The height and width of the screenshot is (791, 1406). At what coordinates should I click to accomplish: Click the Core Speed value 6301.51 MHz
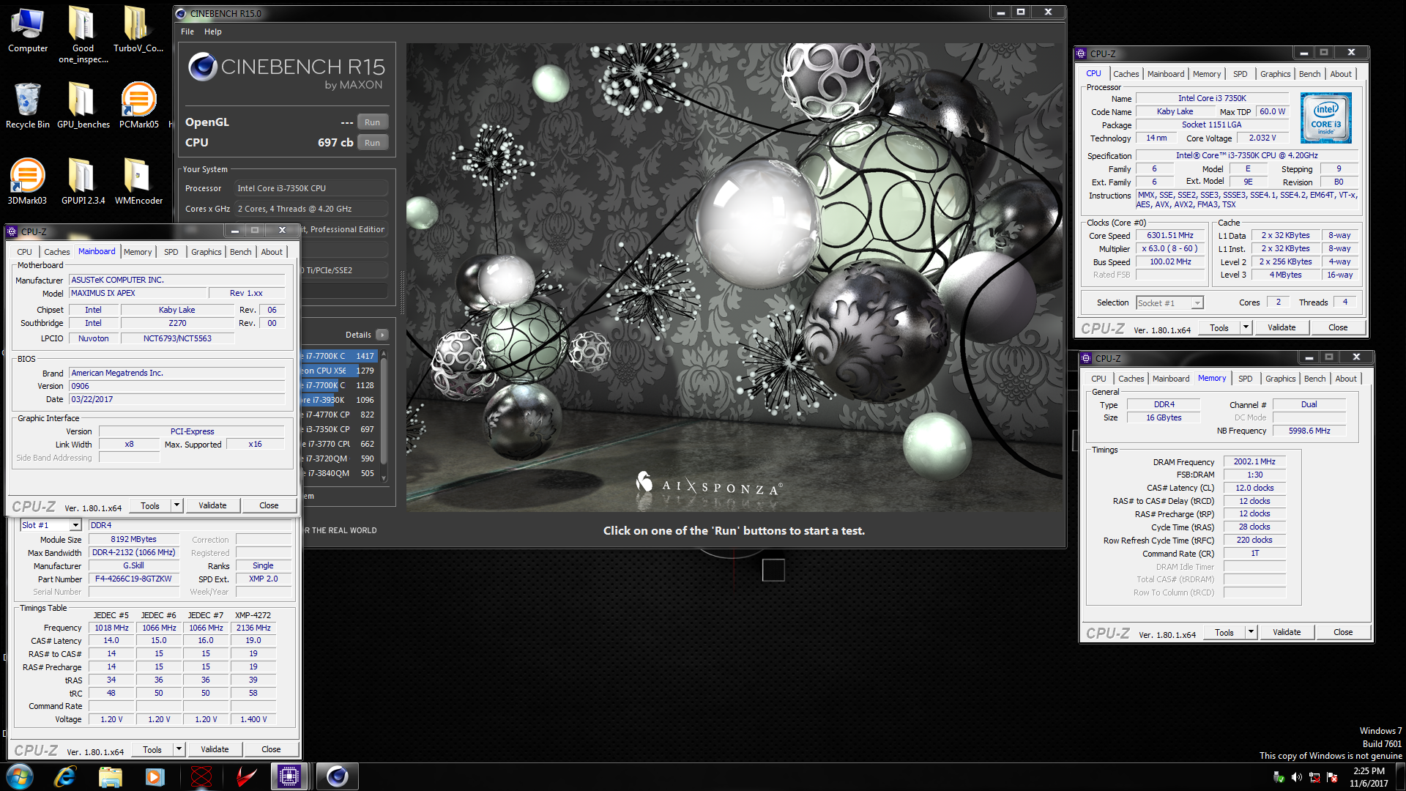pyautogui.click(x=1169, y=236)
